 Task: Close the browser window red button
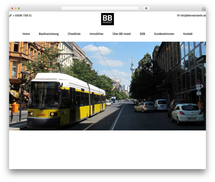pos(12,8)
